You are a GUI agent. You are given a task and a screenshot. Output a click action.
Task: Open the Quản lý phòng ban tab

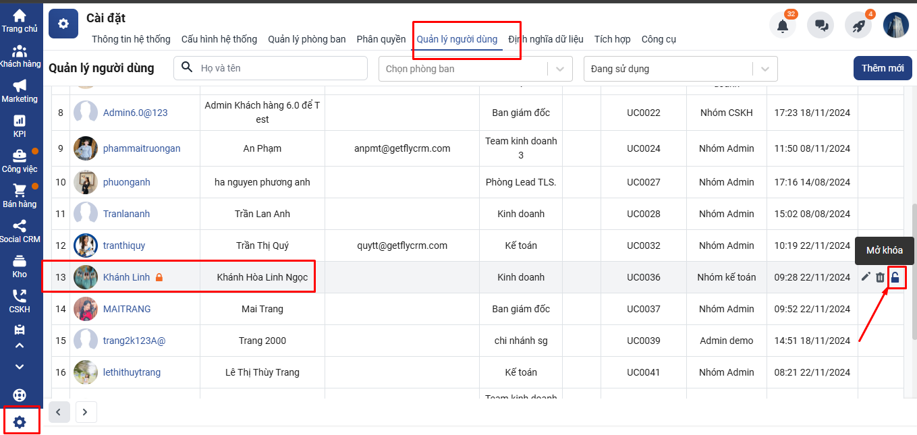point(307,39)
